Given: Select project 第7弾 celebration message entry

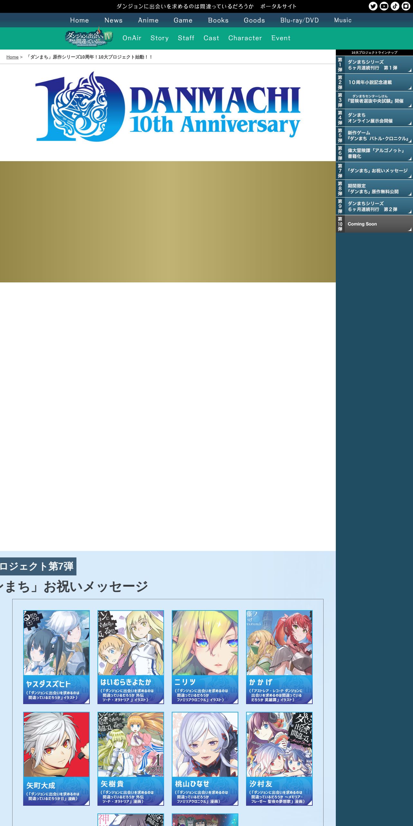Looking at the screenshot, I should click(x=374, y=171).
